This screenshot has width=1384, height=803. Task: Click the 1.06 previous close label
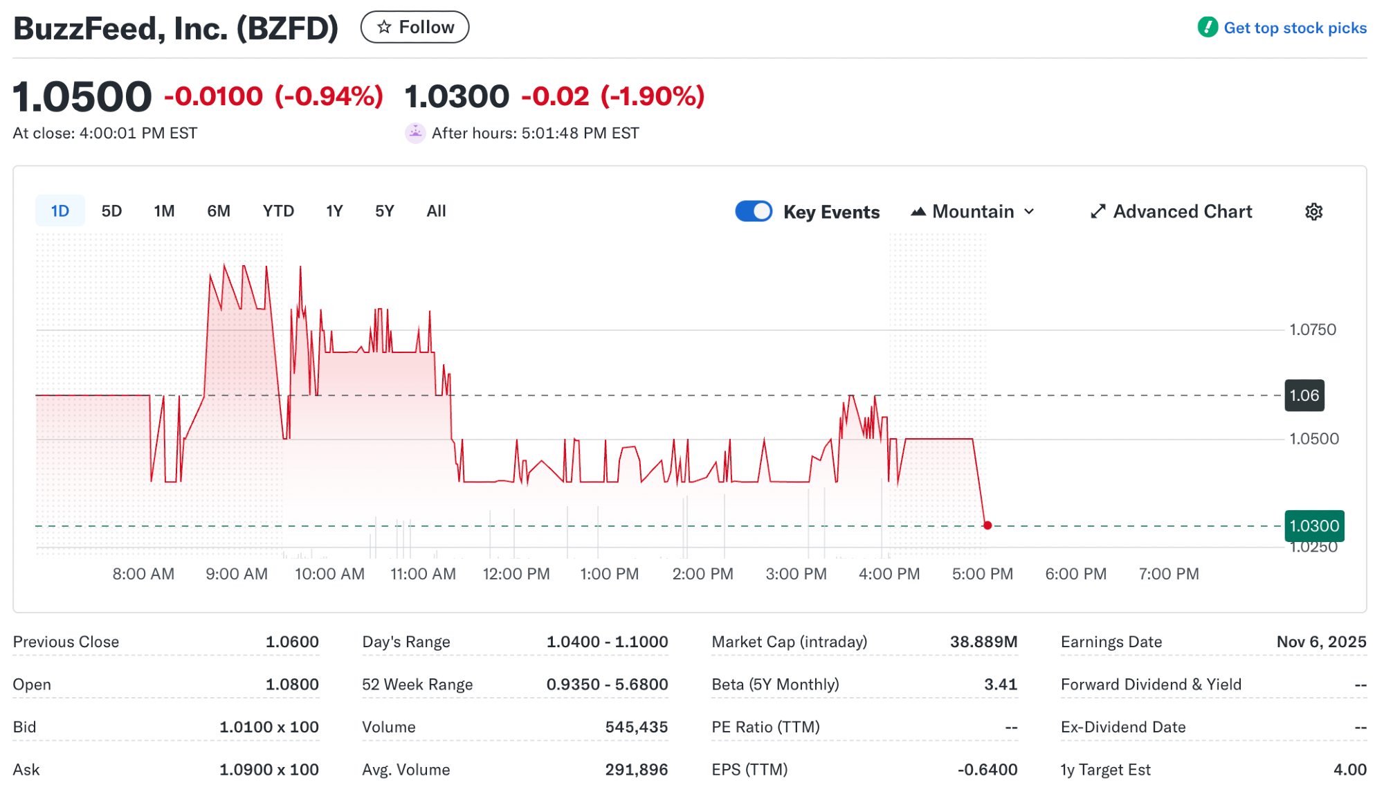coord(1304,395)
